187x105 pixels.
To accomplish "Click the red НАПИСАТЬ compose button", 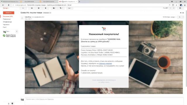I will tap(8, 13).
